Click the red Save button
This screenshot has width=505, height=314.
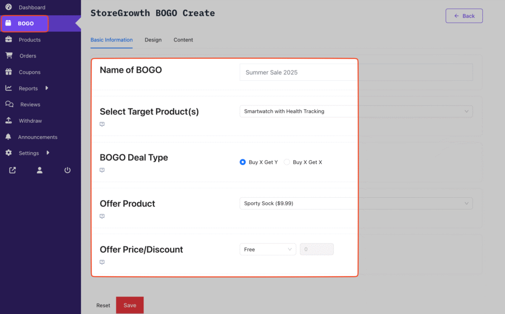pyautogui.click(x=130, y=305)
